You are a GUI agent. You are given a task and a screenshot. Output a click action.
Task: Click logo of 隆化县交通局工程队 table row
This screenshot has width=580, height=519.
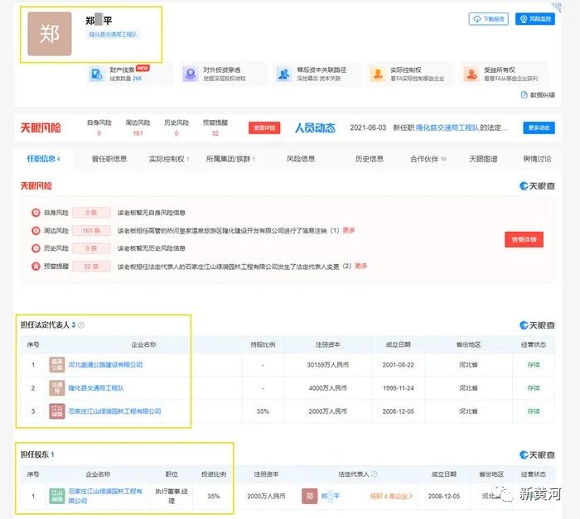[x=57, y=387]
